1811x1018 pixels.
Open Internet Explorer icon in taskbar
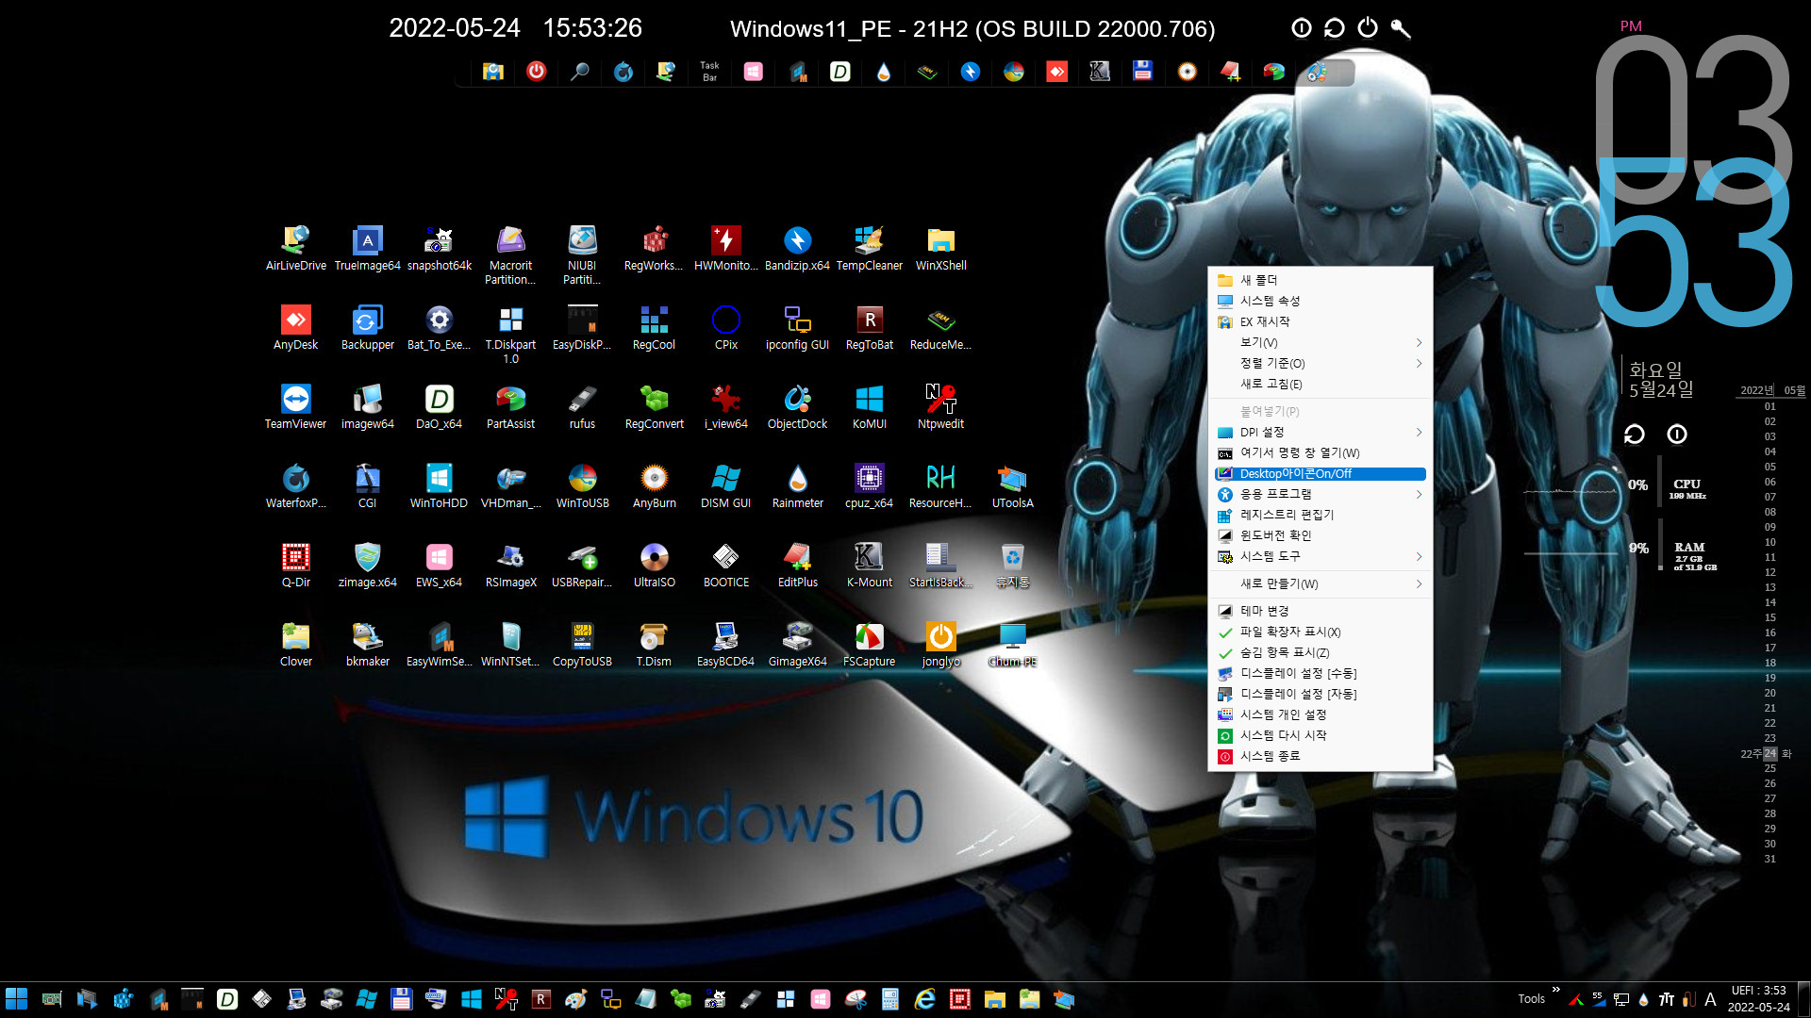tap(924, 999)
